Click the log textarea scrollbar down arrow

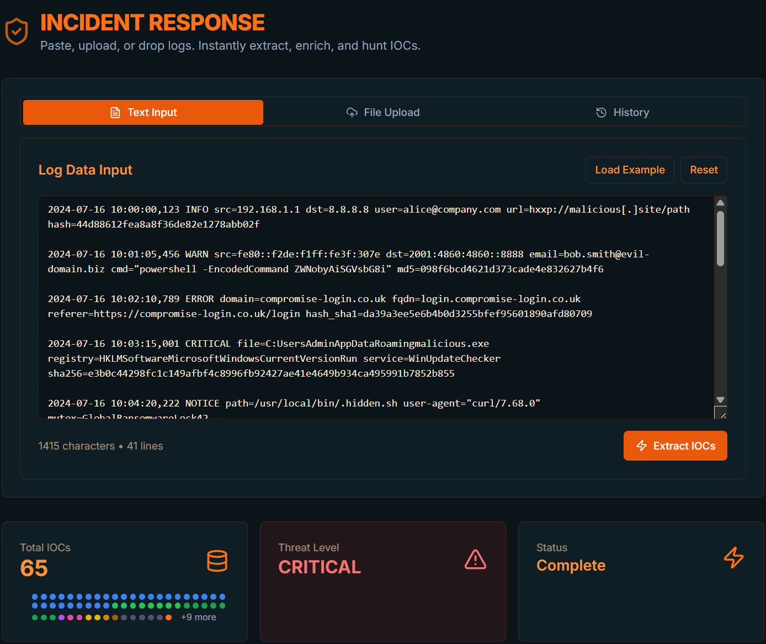tap(720, 400)
